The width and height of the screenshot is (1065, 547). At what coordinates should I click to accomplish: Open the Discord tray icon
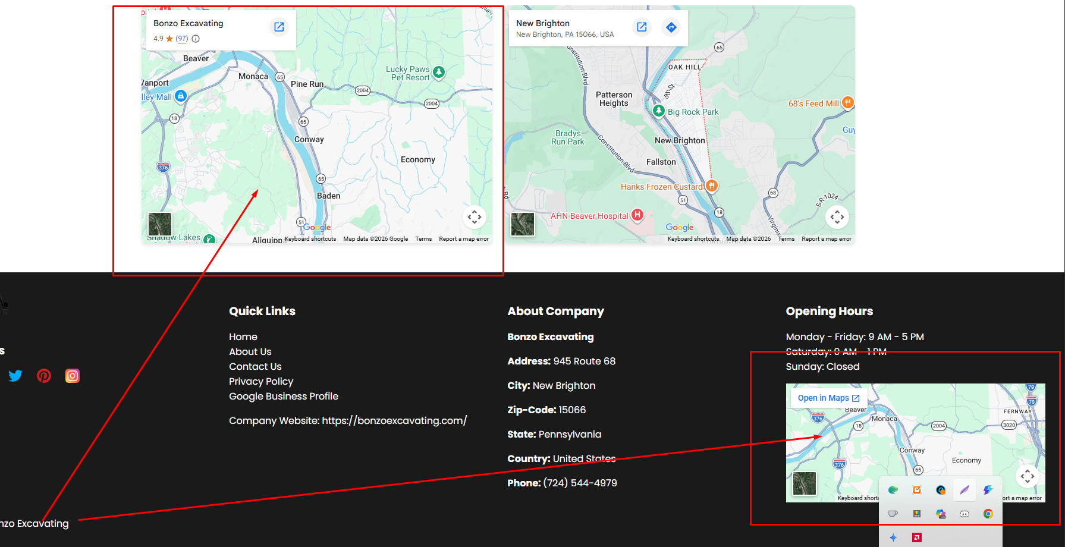coord(965,514)
